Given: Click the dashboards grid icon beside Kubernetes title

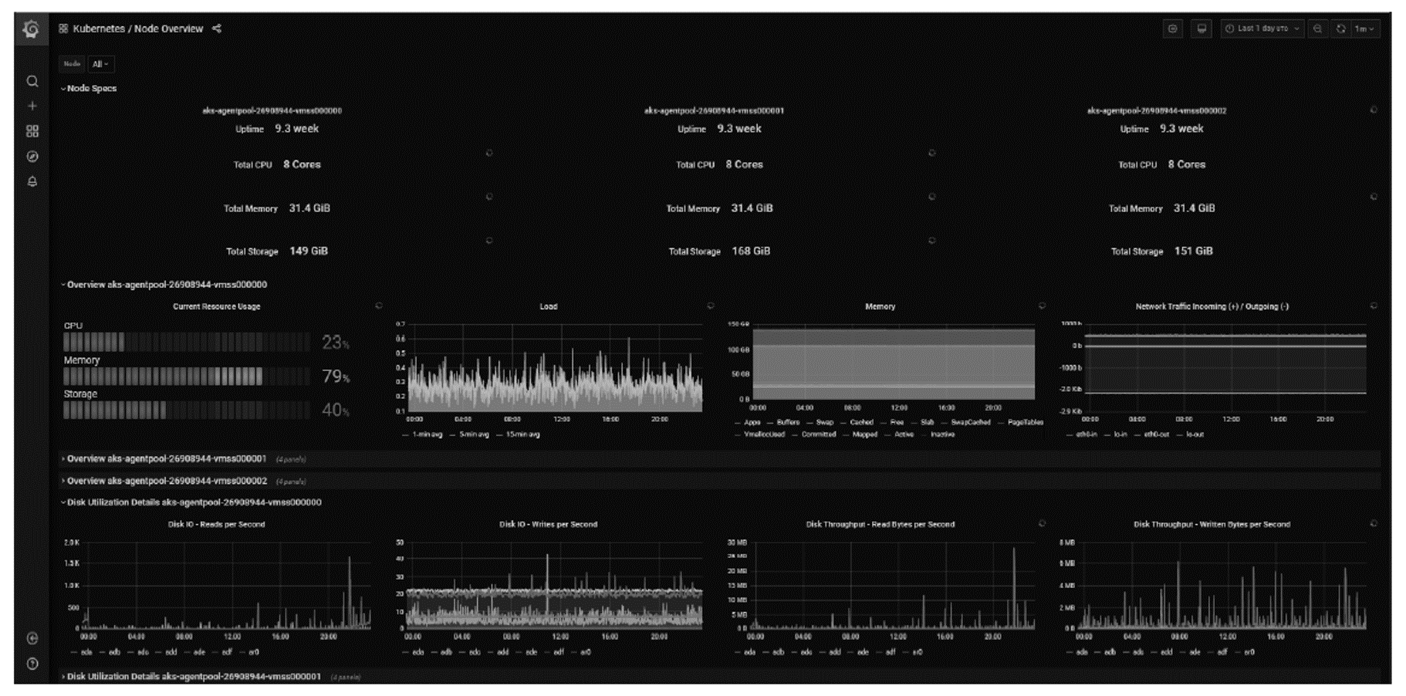Looking at the screenshot, I should point(63,29).
